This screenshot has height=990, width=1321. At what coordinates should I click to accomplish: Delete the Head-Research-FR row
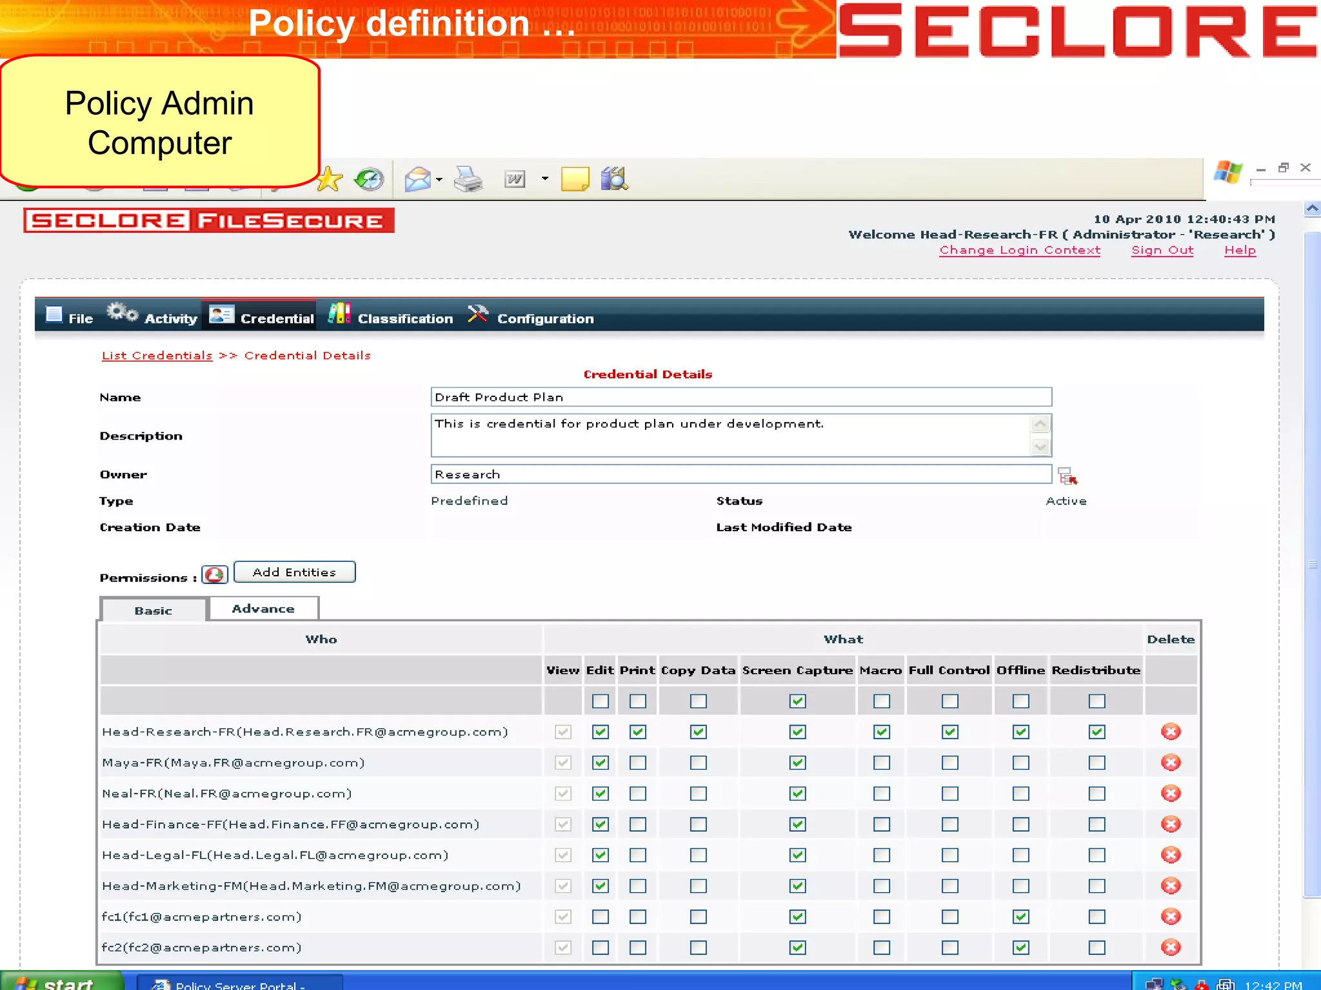[1171, 732]
